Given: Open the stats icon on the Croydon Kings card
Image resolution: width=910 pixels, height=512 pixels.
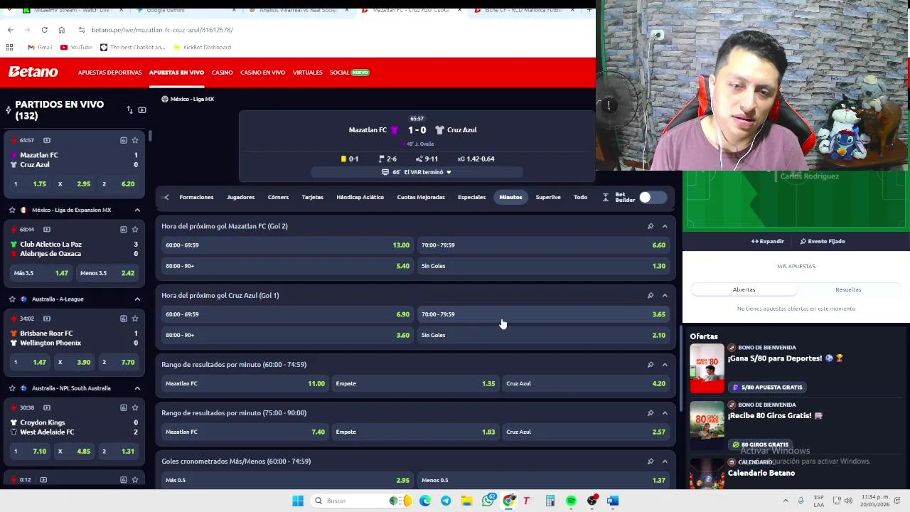Looking at the screenshot, I should click(x=123, y=407).
